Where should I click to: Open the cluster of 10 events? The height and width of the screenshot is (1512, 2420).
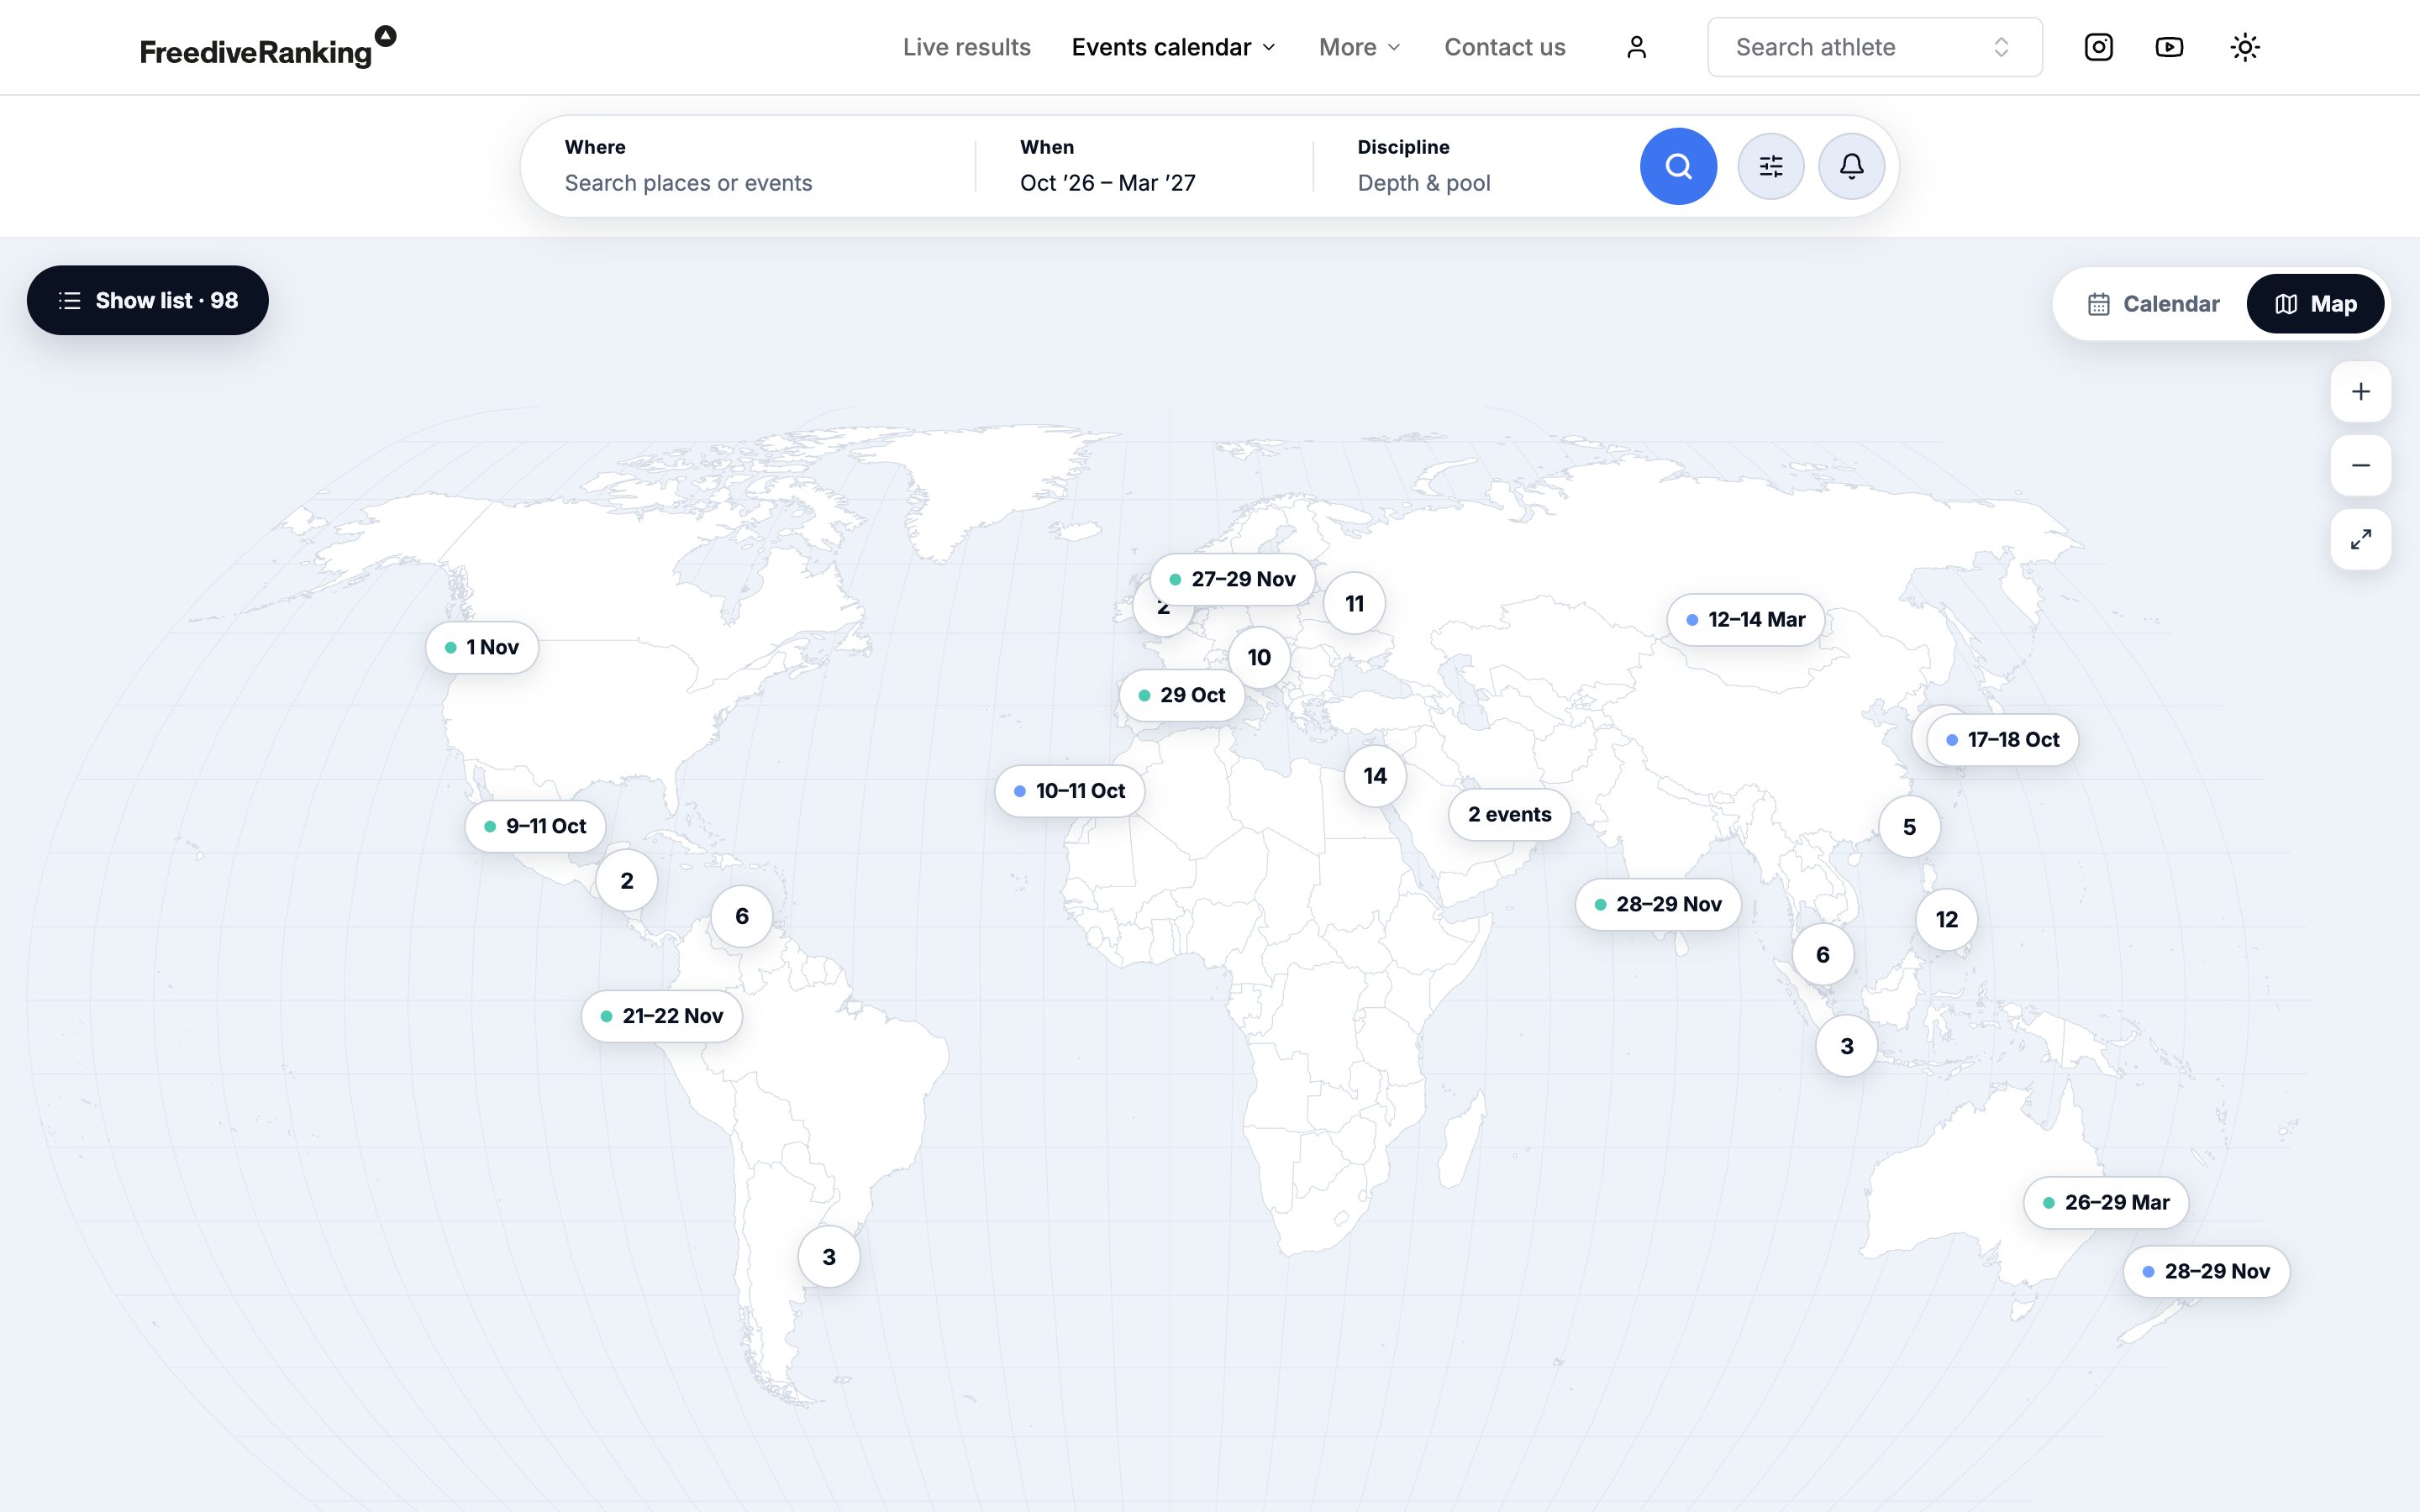(x=1259, y=657)
